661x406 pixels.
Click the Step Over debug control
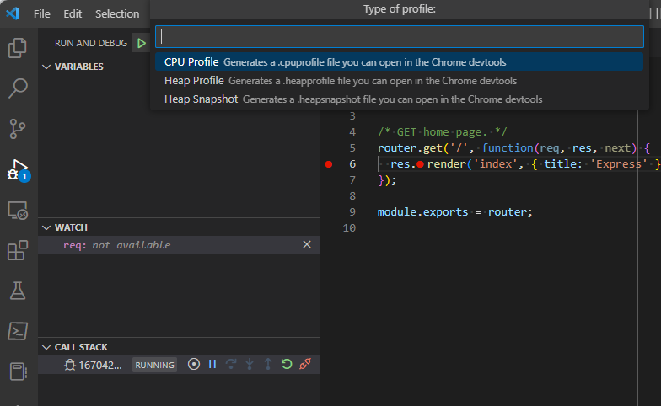point(231,364)
